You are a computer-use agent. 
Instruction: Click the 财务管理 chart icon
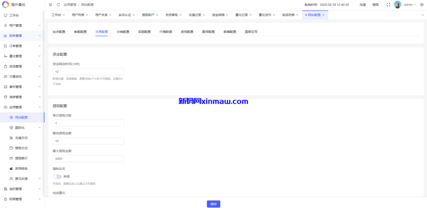[5, 36]
